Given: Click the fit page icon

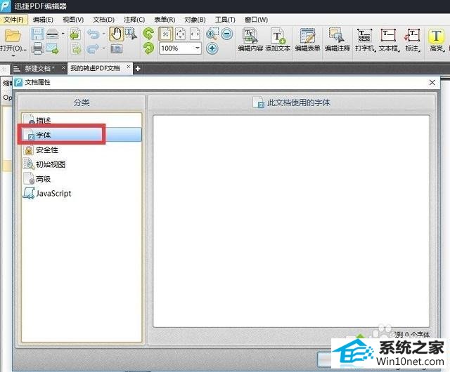Looking at the screenshot, I should coord(180,34).
